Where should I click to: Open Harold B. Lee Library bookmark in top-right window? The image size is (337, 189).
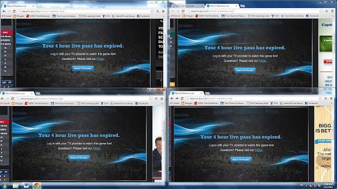pos(292,16)
